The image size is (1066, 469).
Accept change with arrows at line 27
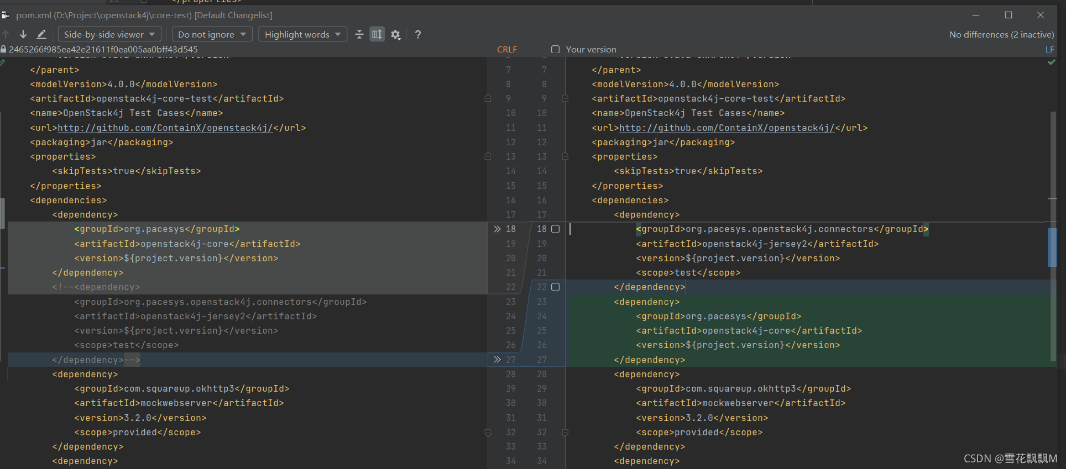point(497,360)
